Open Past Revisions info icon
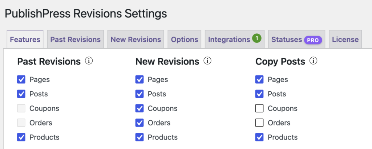 tap(89, 61)
